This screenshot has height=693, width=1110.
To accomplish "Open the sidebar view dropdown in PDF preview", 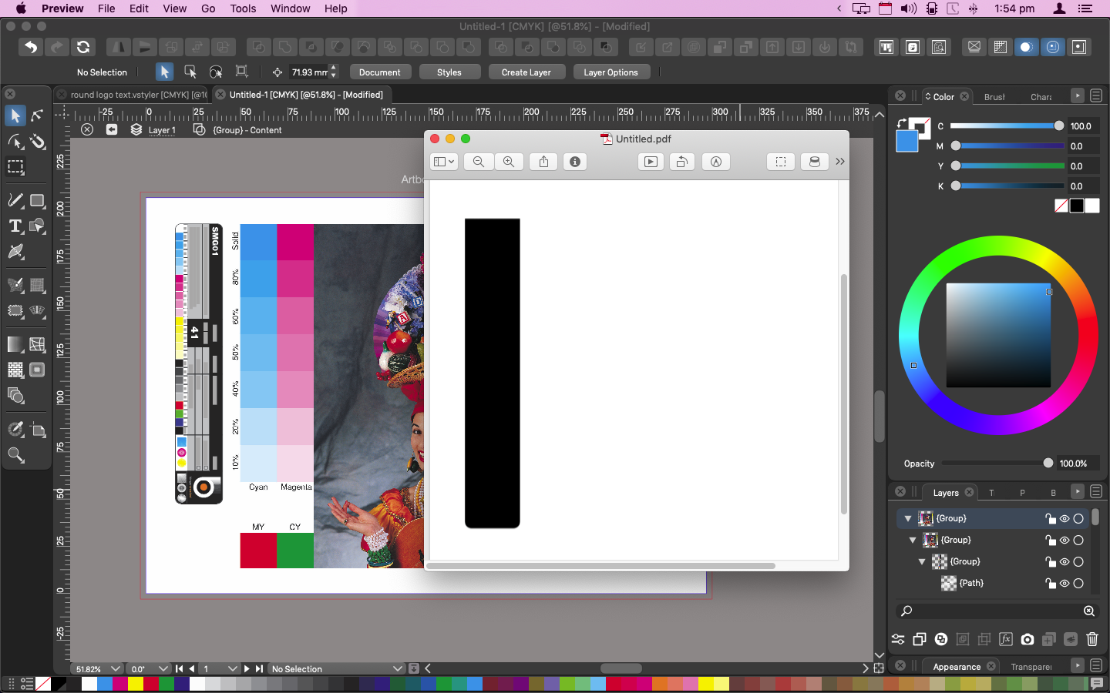I will click(444, 162).
